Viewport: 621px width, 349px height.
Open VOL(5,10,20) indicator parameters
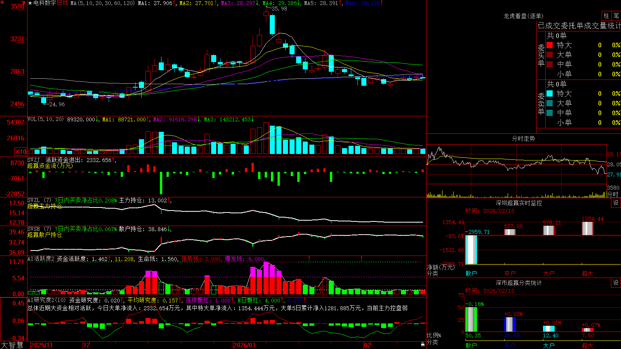coord(45,119)
